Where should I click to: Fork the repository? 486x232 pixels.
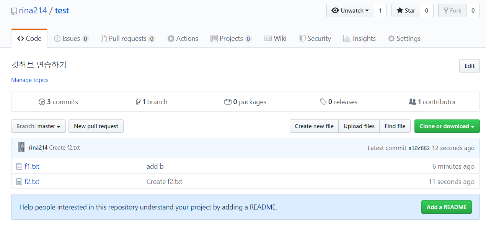click(452, 11)
